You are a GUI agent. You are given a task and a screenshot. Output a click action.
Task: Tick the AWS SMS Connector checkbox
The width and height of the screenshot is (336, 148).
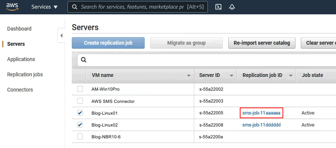pos(80,101)
